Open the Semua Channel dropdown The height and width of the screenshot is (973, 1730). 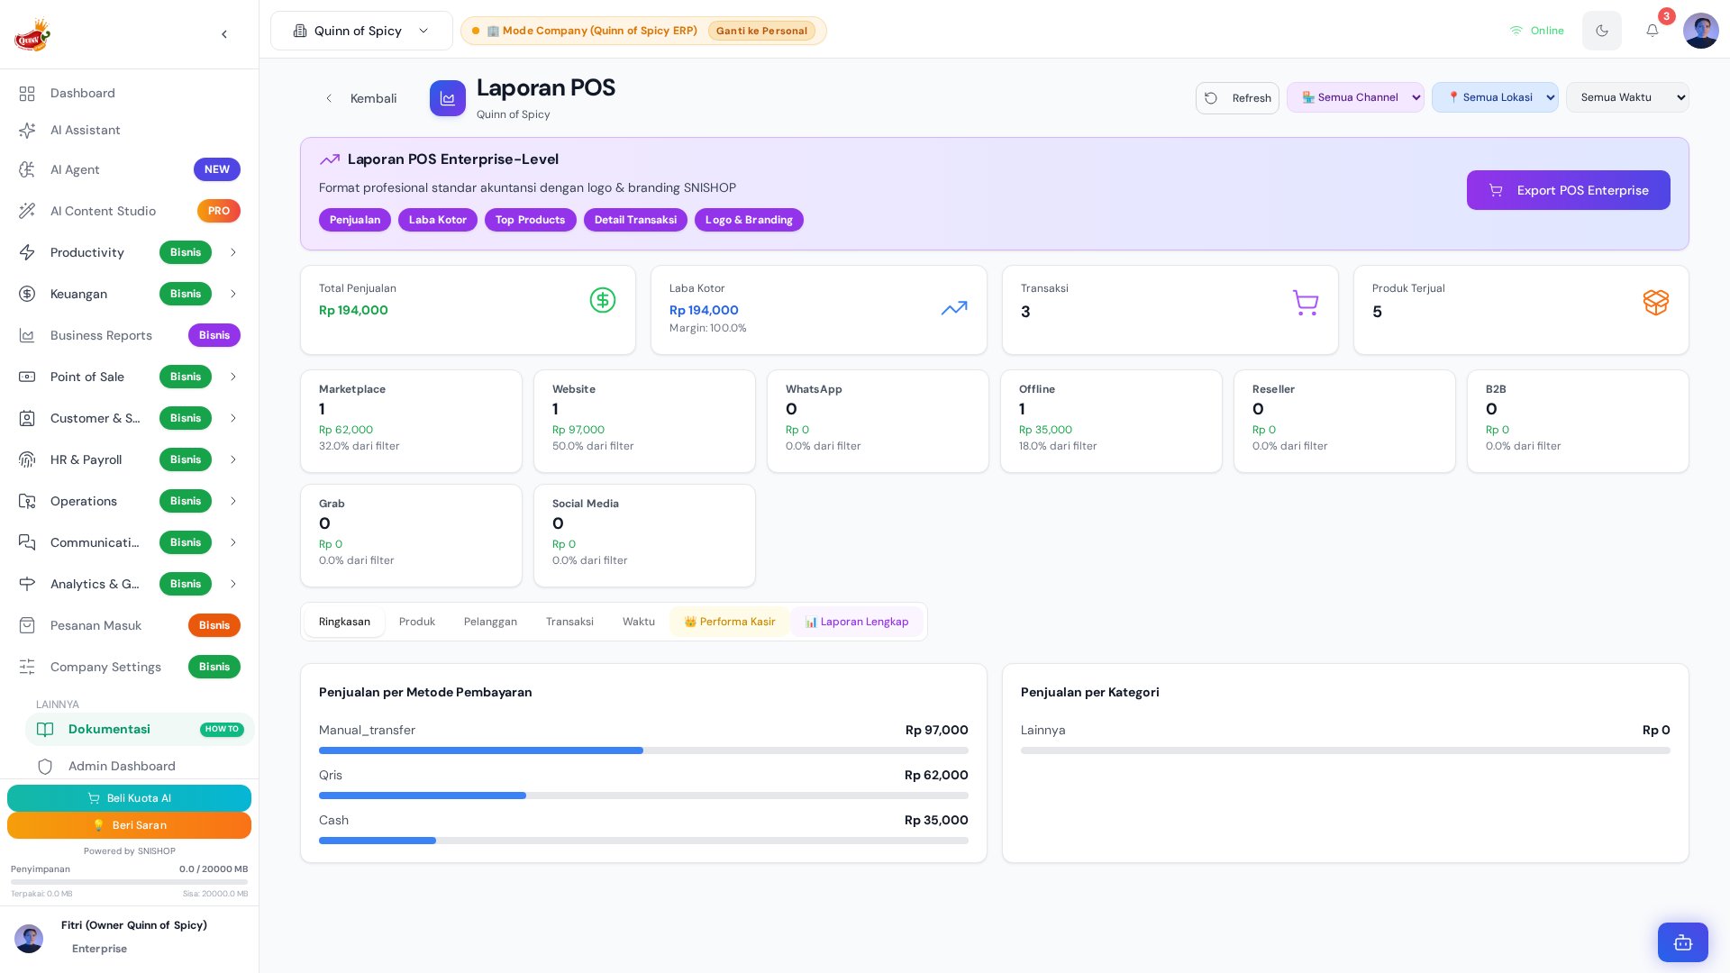(1355, 97)
